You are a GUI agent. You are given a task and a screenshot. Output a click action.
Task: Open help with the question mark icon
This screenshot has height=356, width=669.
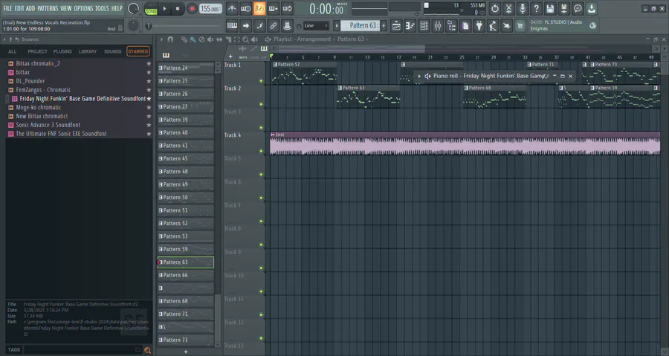(536, 8)
